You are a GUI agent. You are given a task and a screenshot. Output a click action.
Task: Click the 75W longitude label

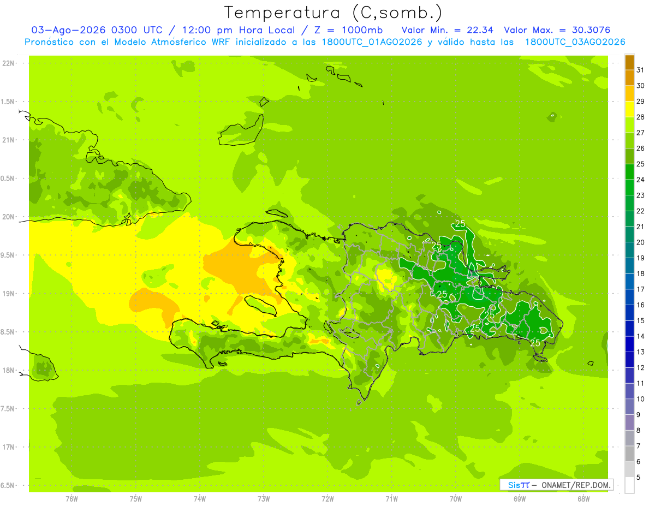(x=136, y=499)
